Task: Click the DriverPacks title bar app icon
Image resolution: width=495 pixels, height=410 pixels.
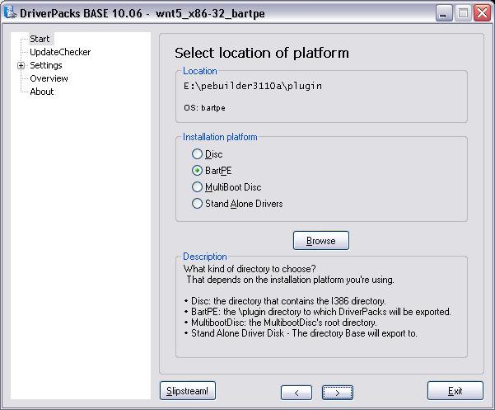Action: tap(10, 13)
